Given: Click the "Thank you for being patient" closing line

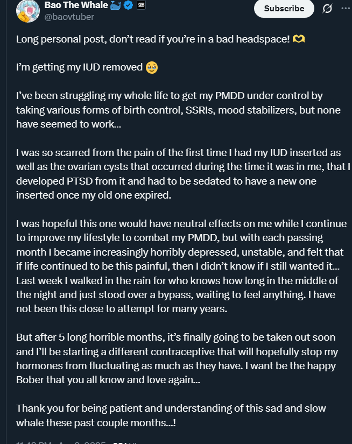Looking at the screenshot, I should click(171, 415).
